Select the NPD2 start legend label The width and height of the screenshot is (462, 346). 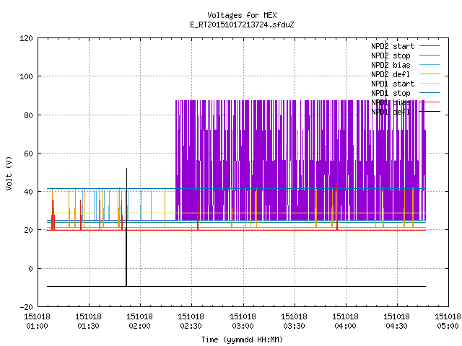pyautogui.click(x=393, y=46)
